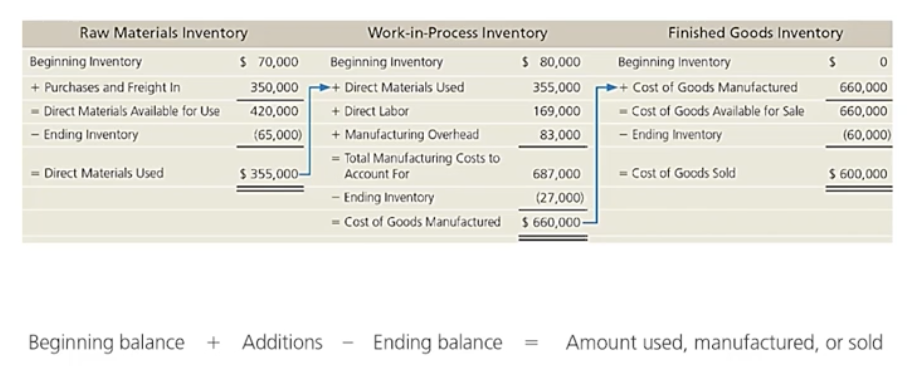Click the $70,000 raw materials beginning inventory value
920x385 pixels.
pyautogui.click(x=269, y=62)
